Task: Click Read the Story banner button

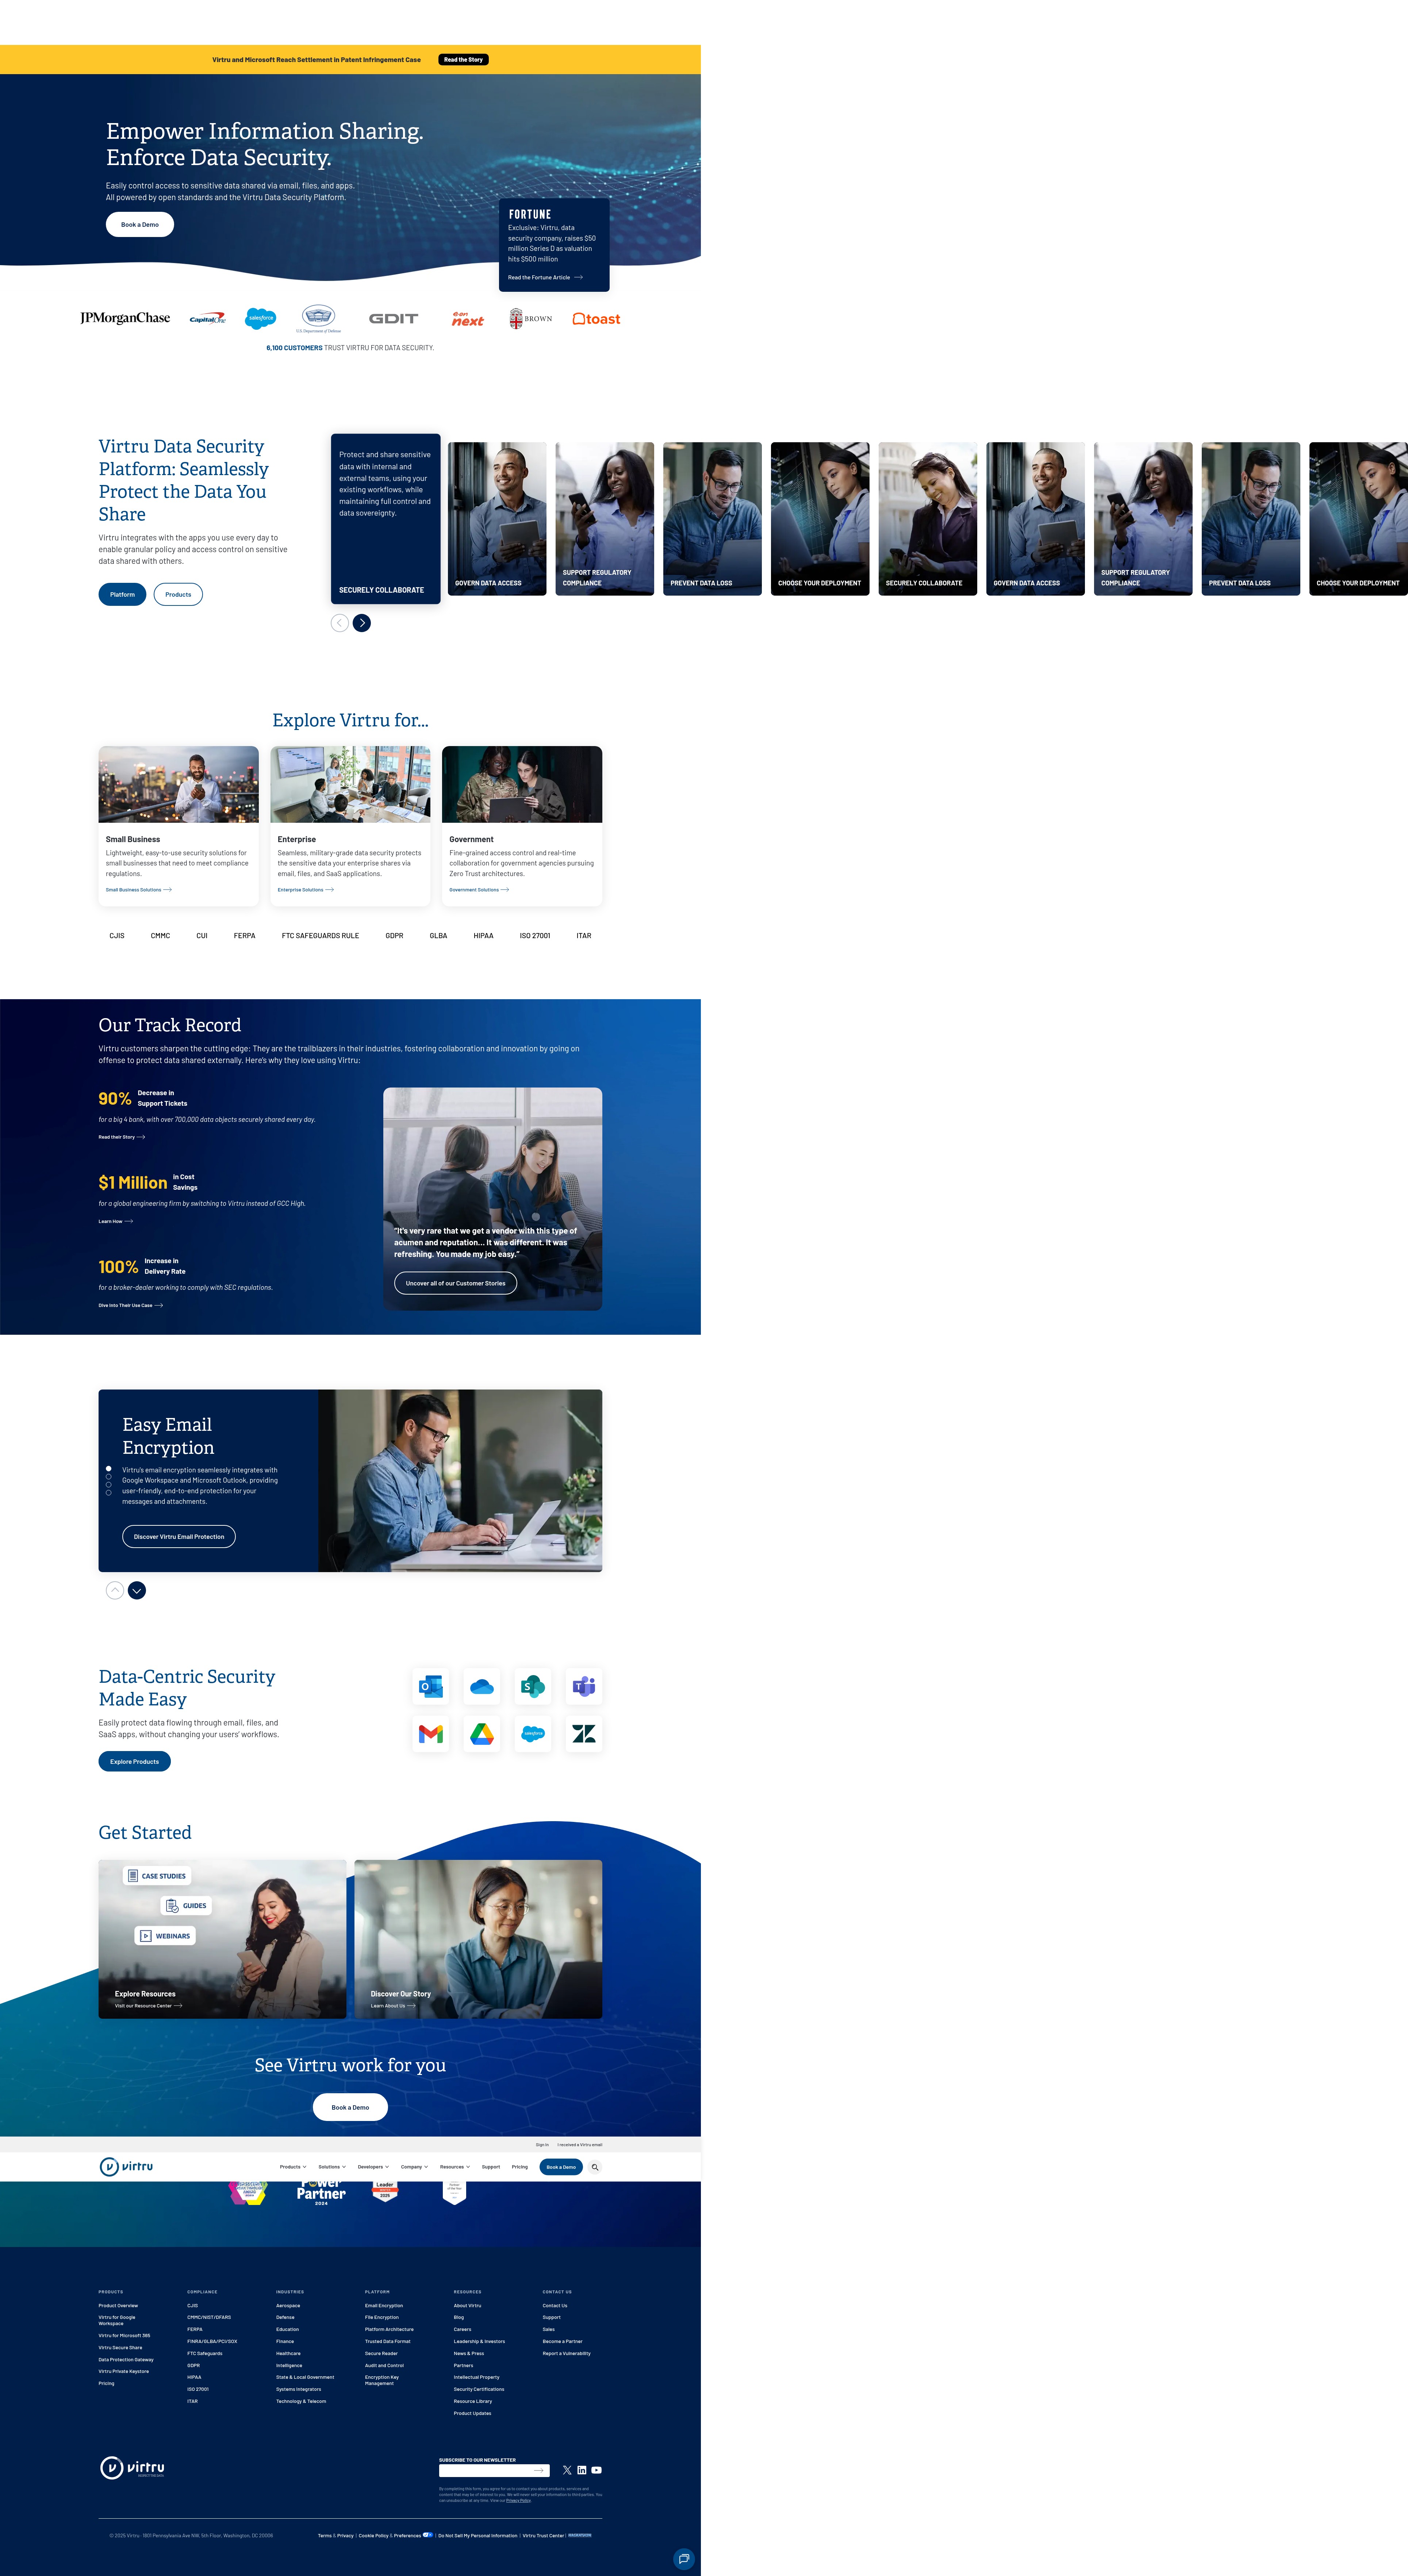Action: [x=464, y=60]
